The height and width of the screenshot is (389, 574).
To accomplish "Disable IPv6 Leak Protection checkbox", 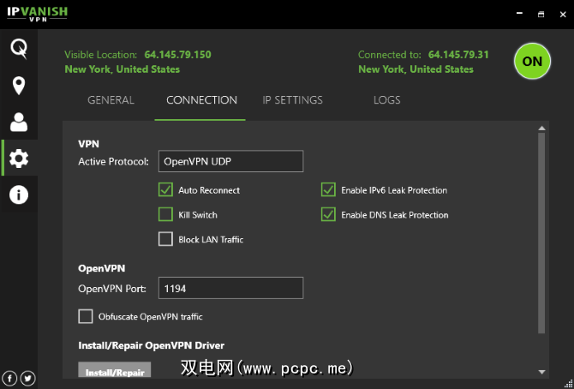I will click(327, 190).
